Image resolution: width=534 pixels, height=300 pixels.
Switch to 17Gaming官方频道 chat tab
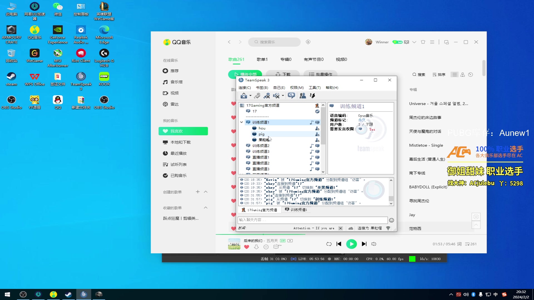259,210
